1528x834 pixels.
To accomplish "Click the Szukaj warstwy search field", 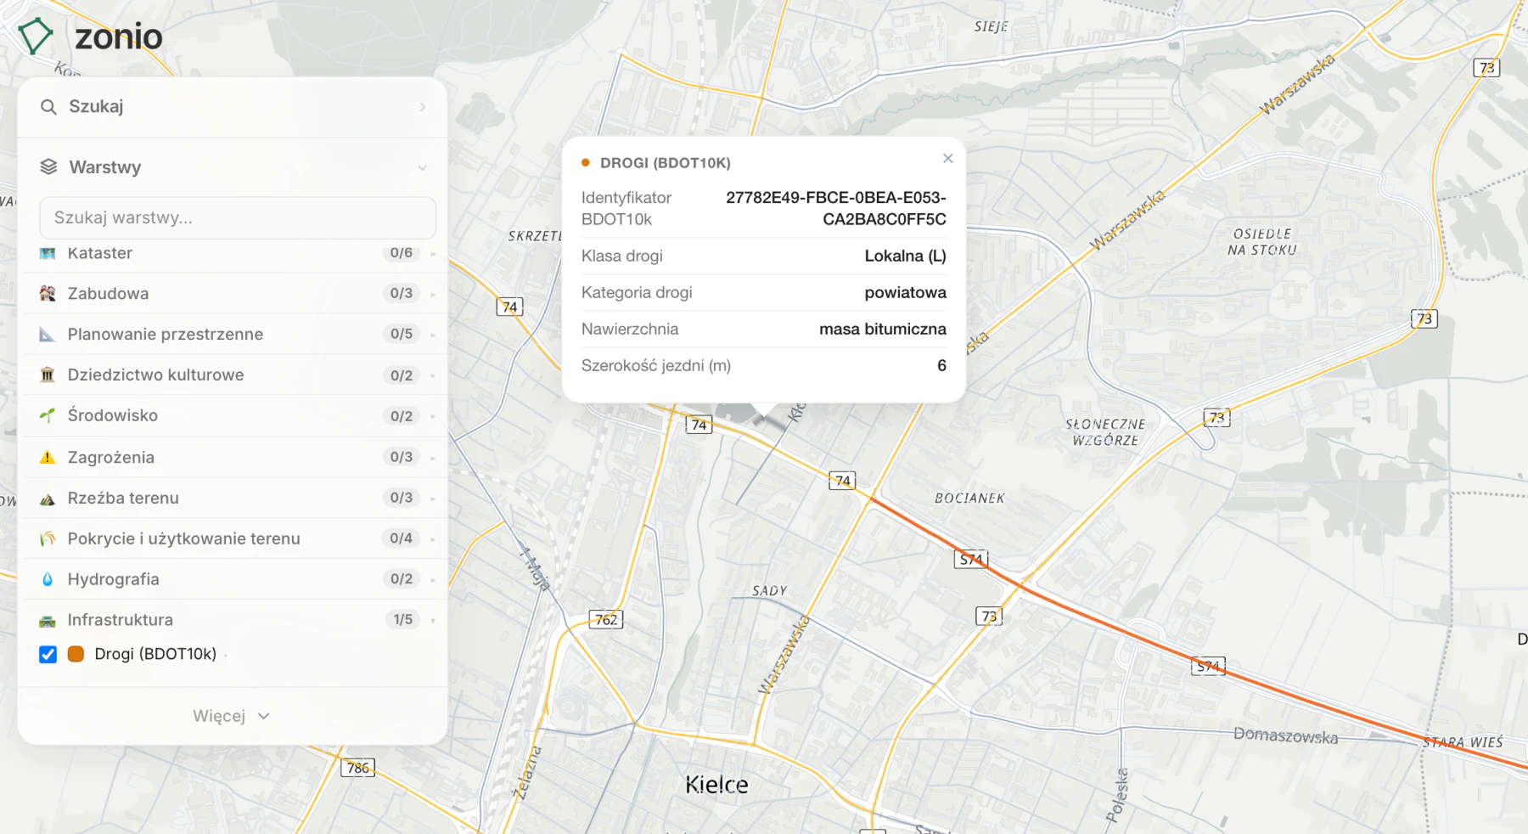I will coord(238,218).
